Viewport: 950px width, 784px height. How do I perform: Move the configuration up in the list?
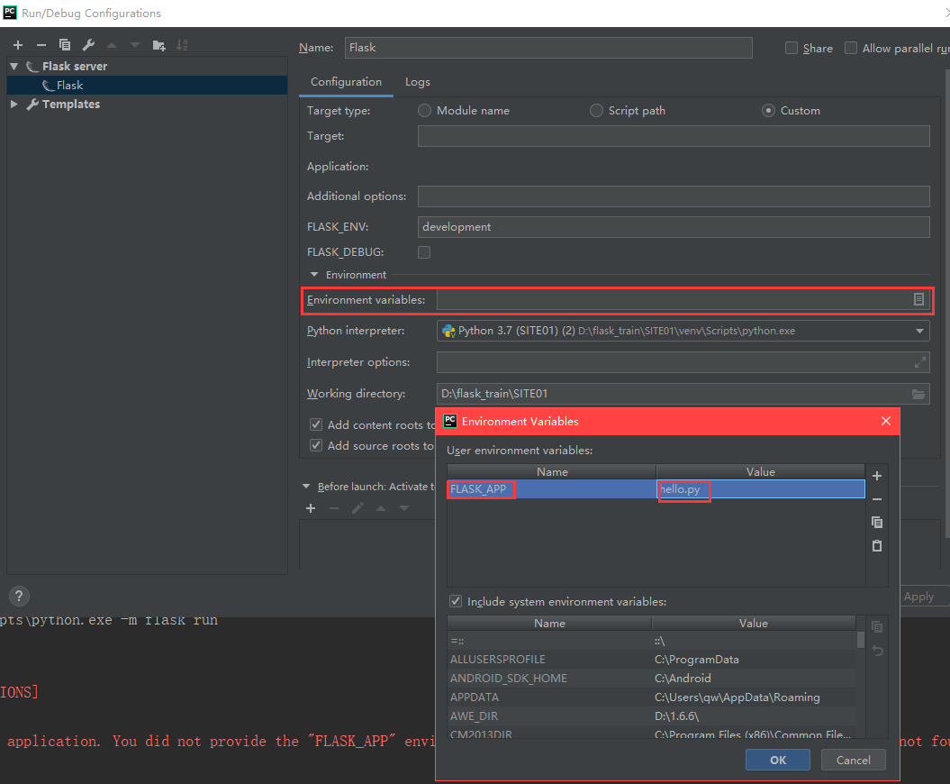point(112,45)
